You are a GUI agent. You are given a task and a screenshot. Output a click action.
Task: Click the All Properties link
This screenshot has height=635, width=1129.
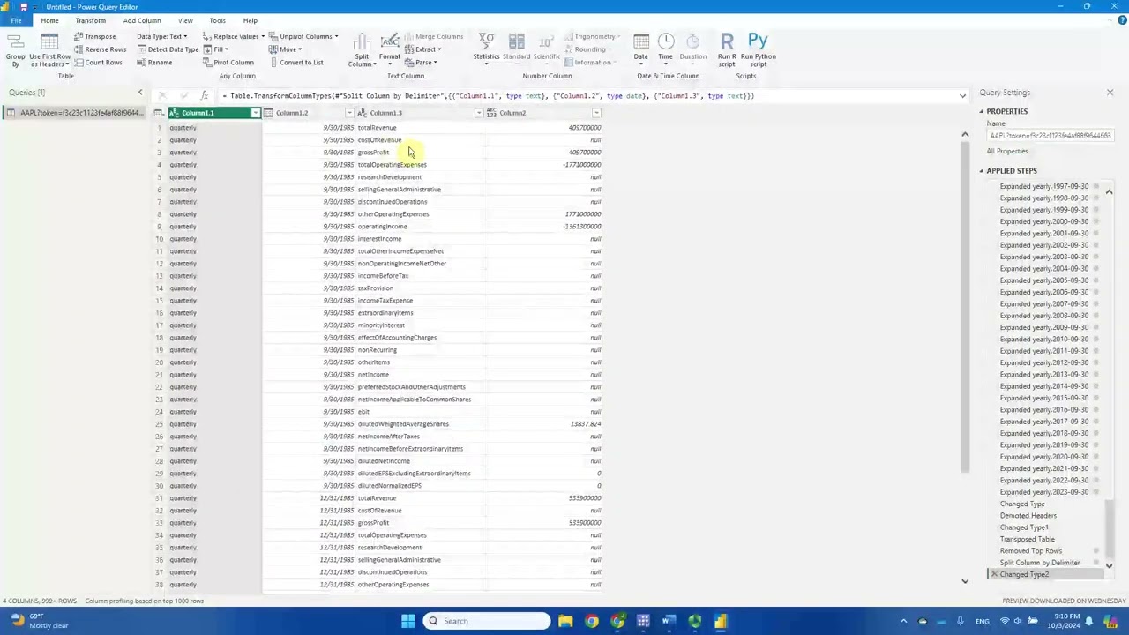1007,151
